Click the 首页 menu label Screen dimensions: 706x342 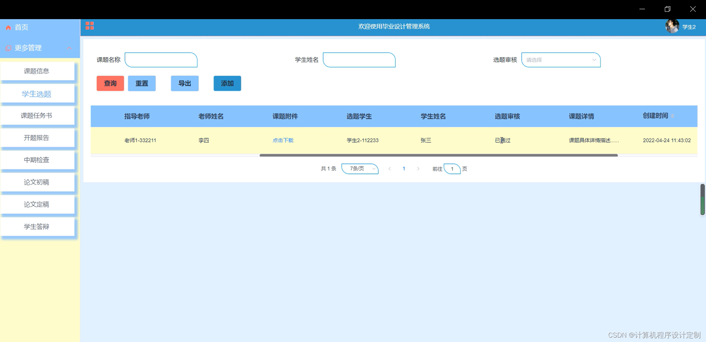tap(21, 27)
